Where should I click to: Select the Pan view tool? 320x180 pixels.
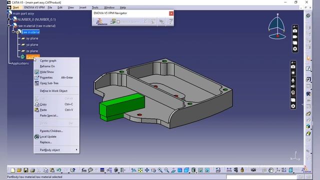coord(146,170)
